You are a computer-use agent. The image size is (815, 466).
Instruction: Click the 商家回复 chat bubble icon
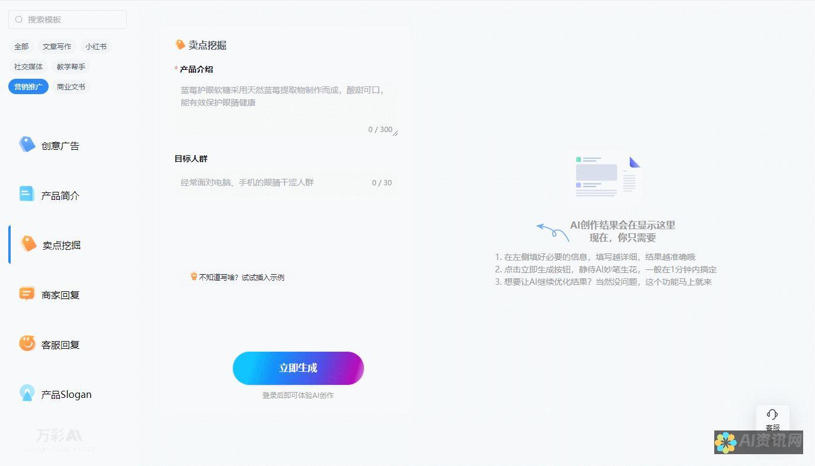coord(27,294)
